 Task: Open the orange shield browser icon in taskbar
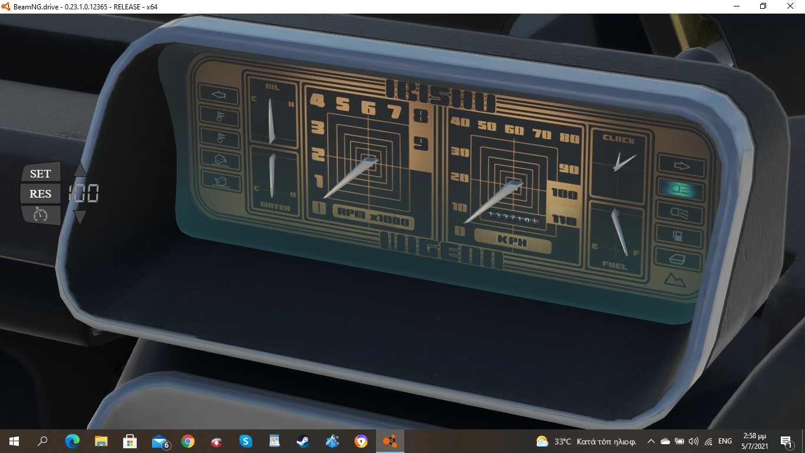[361, 441]
